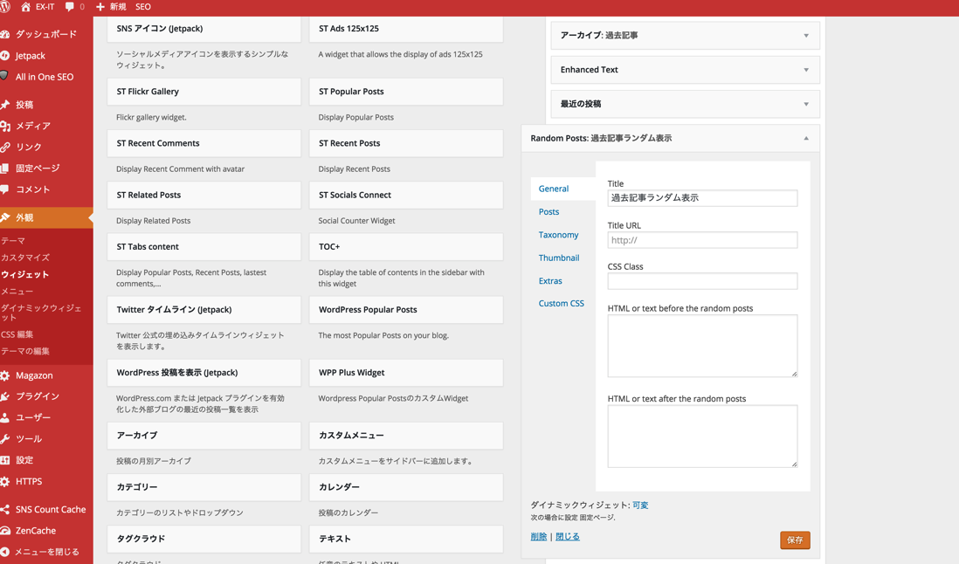Open the comments bubble icon in admin bar
Viewport: 959px width, 564px height.
click(70, 7)
